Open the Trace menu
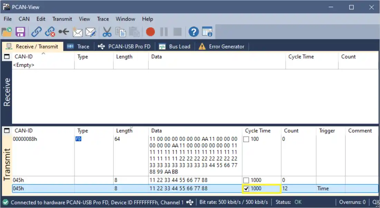Image resolution: width=380 pixels, height=208 pixels. tap(103, 19)
